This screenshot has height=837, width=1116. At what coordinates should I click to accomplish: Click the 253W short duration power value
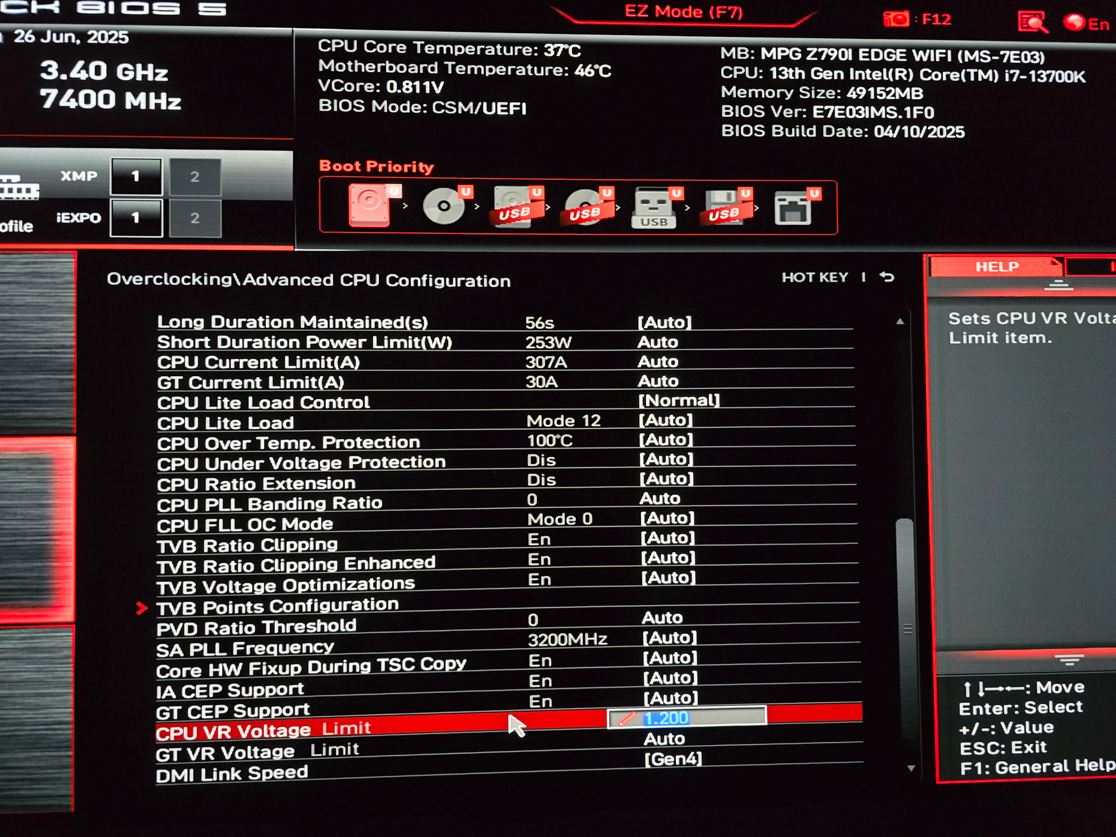(x=548, y=343)
